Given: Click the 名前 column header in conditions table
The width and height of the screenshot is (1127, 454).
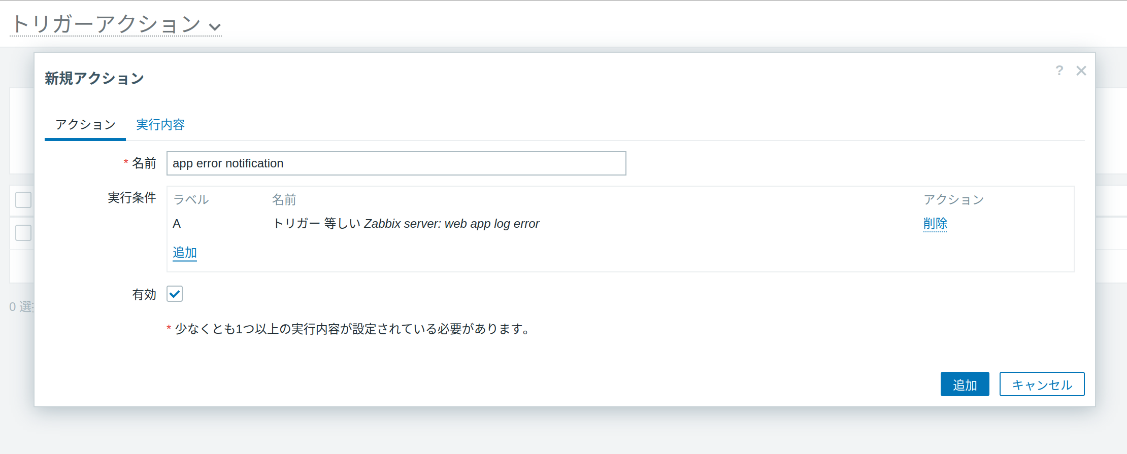Looking at the screenshot, I should [284, 199].
